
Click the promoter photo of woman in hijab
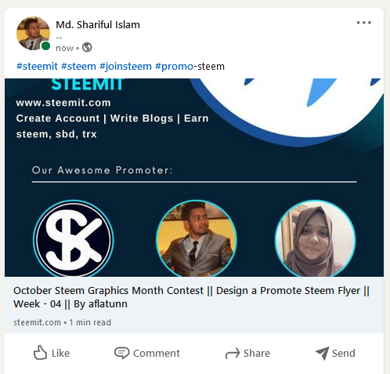(x=315, y=238)
